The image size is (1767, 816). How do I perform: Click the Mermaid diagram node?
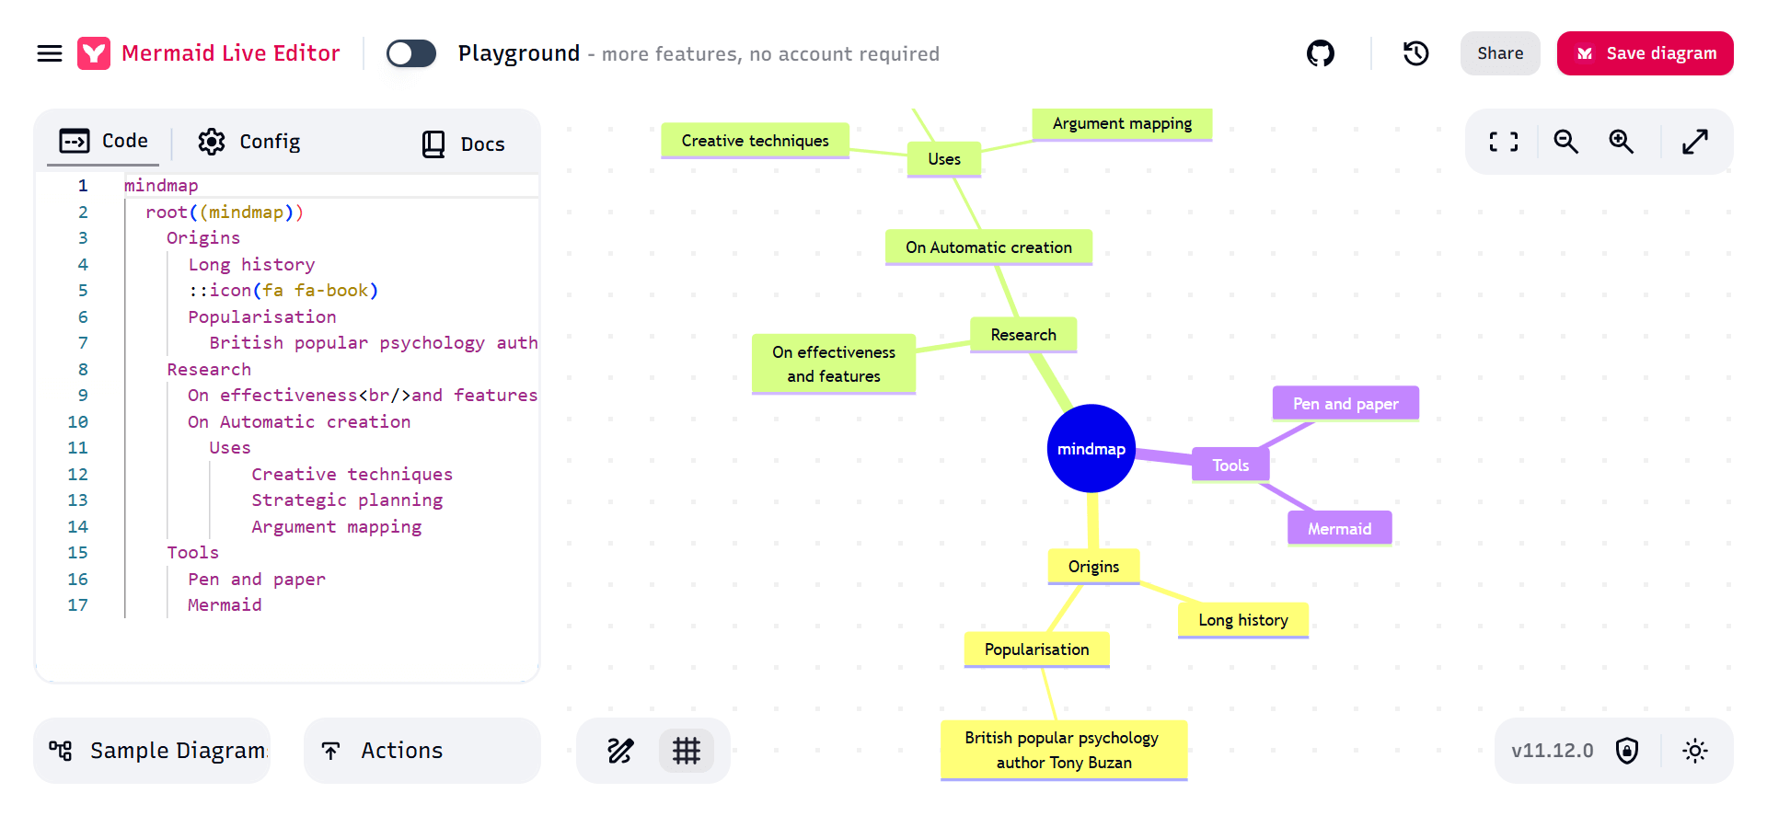[1340, 529]
